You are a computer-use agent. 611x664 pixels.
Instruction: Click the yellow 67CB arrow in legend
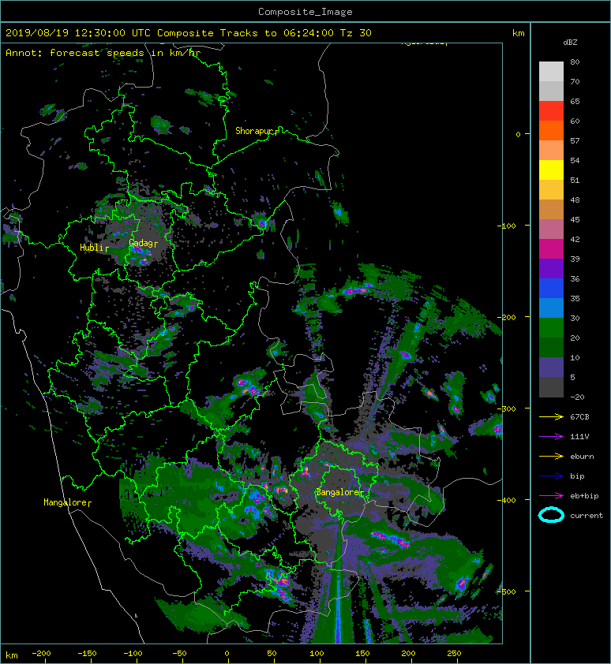[551, 417]
